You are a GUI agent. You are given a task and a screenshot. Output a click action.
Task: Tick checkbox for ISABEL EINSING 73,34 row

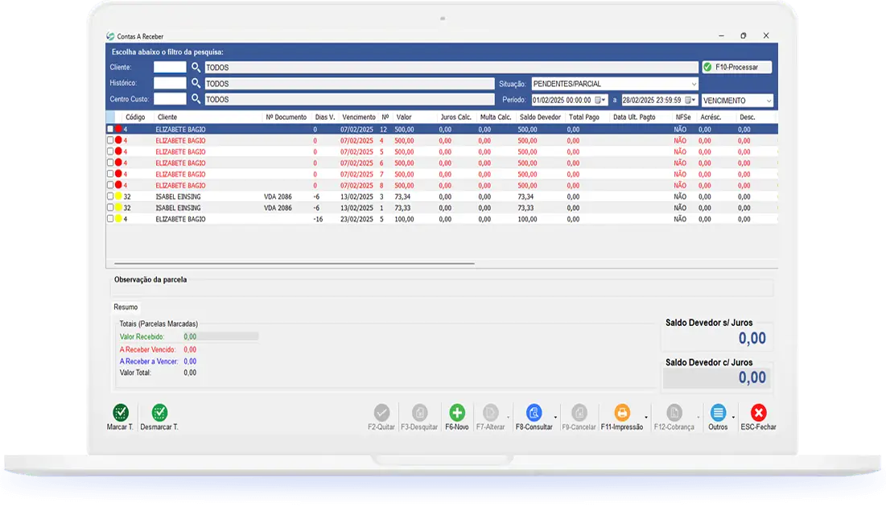coord(110,196)
